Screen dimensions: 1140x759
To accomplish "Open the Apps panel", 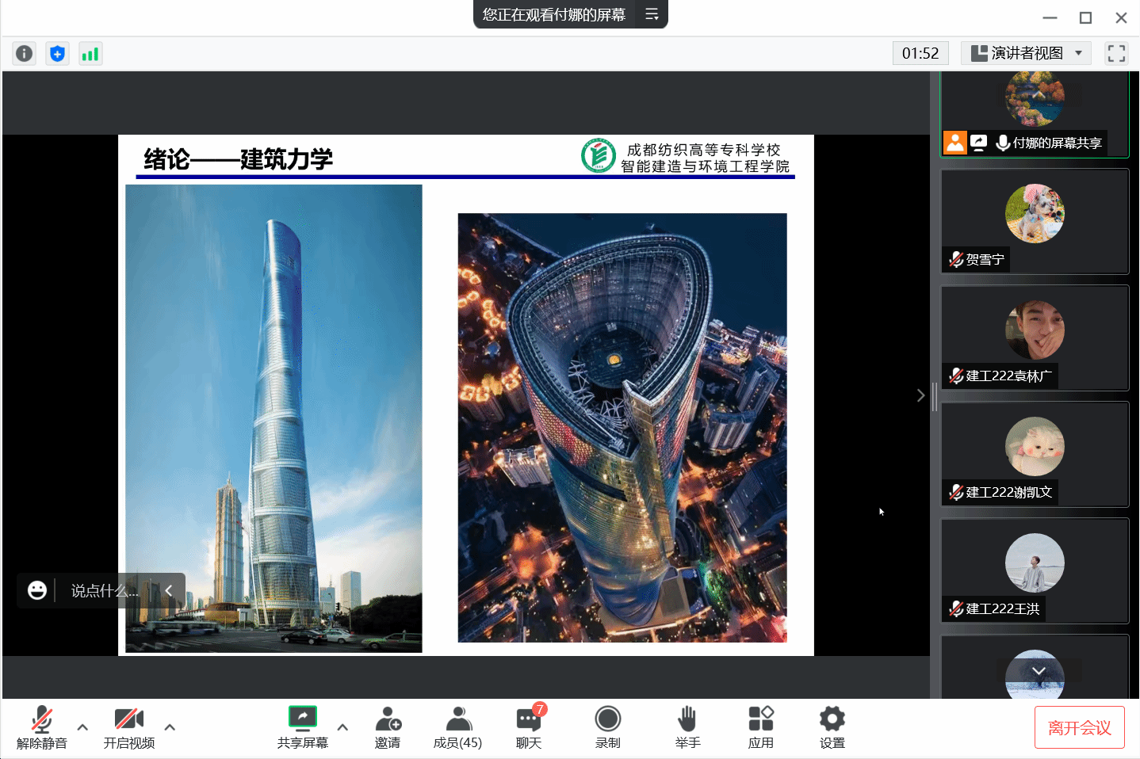I will coord(760,727).
